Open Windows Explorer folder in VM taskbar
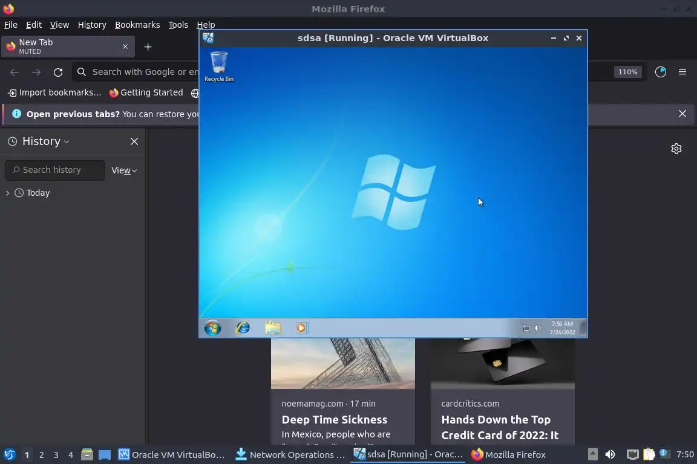This screenshot has width=697, height=464. [272, 328]
